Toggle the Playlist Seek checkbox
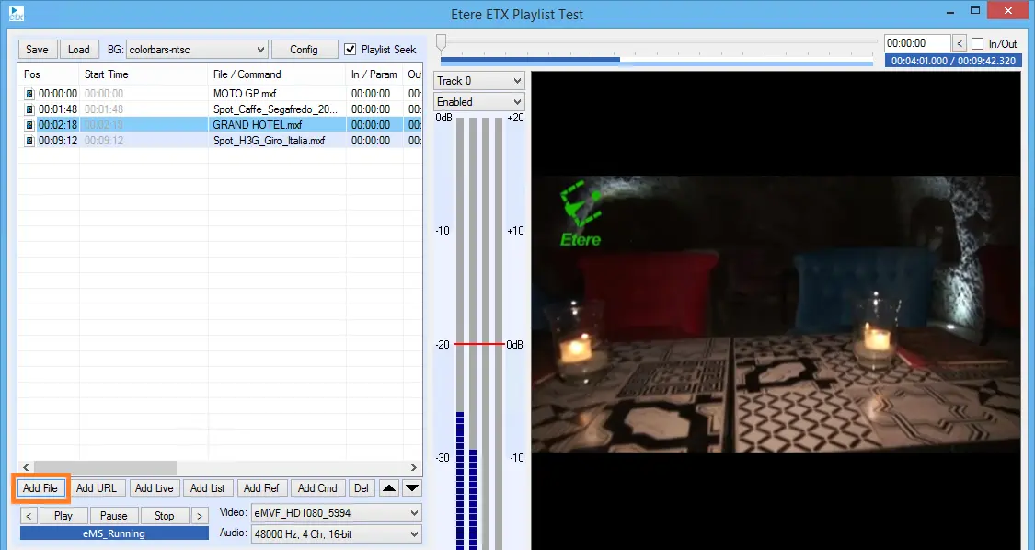 (x=350, y=49)
